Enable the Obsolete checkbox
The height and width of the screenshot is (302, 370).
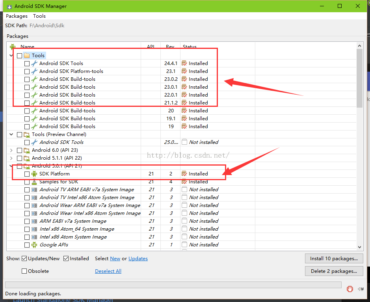tap(24, 271)
